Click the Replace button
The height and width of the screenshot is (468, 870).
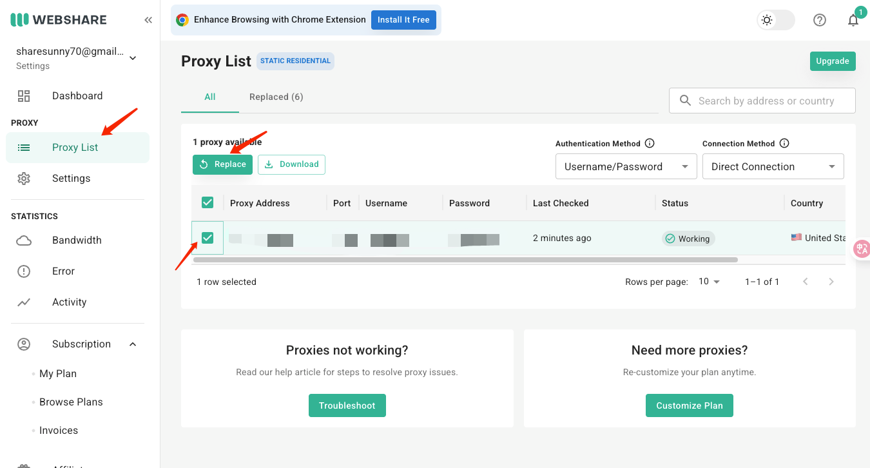pyautogui.click(x=222, y=164)
